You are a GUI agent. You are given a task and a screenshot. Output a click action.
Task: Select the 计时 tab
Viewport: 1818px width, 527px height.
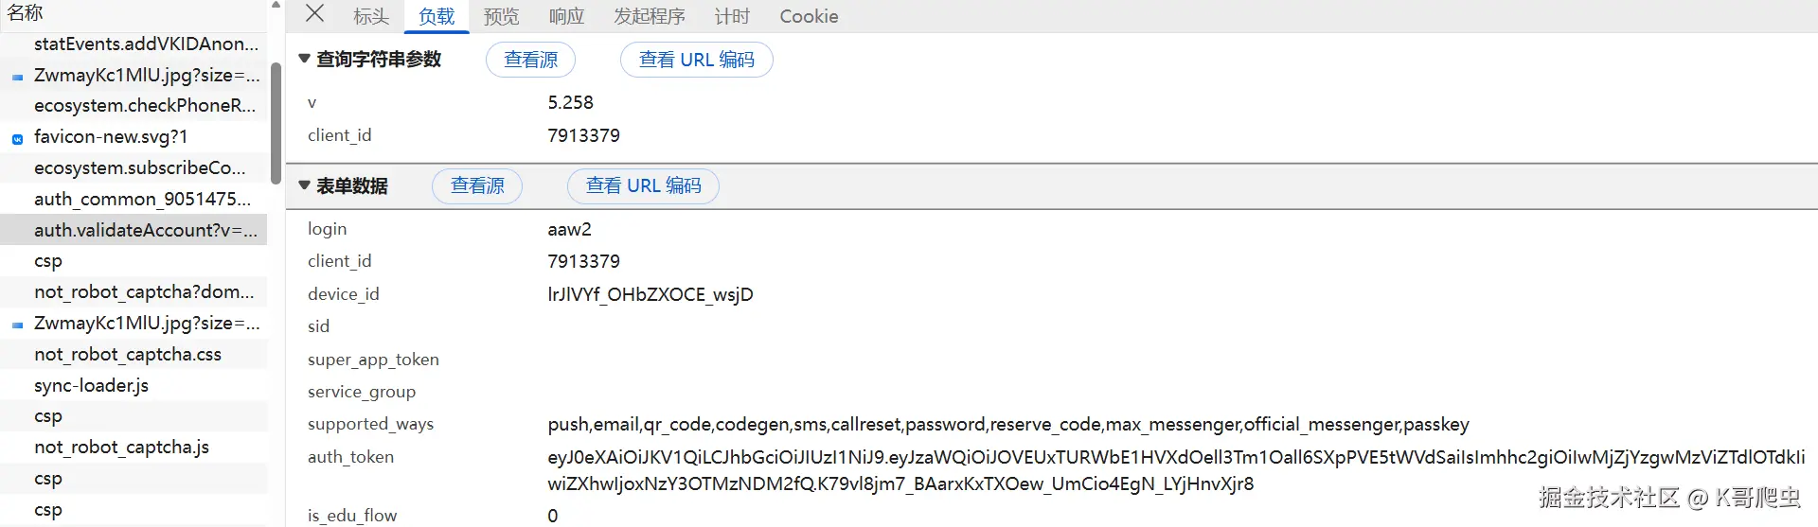point(731,16)
